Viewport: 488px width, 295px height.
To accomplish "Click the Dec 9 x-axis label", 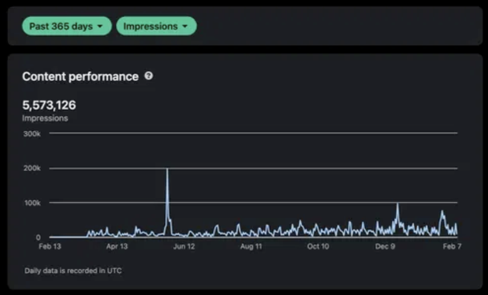I will coord(385,246).
